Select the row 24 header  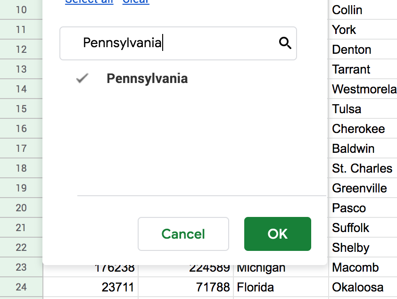coord(21,287)
